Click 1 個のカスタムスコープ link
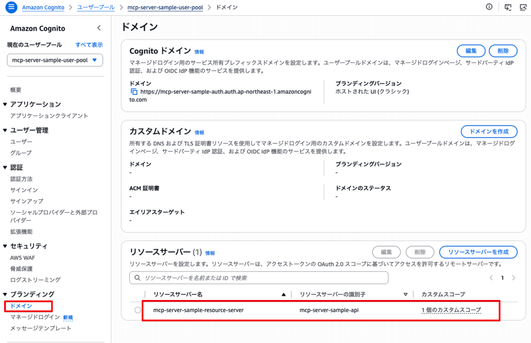Viewport: 531px width, 343px height. [x=451, y=310]
